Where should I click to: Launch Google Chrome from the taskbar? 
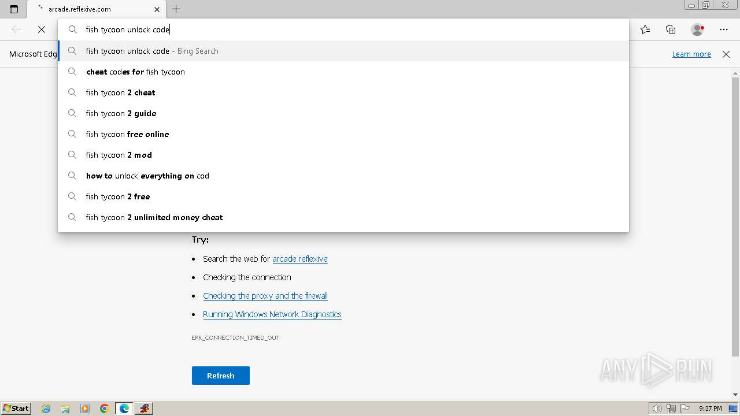point(105,408)
